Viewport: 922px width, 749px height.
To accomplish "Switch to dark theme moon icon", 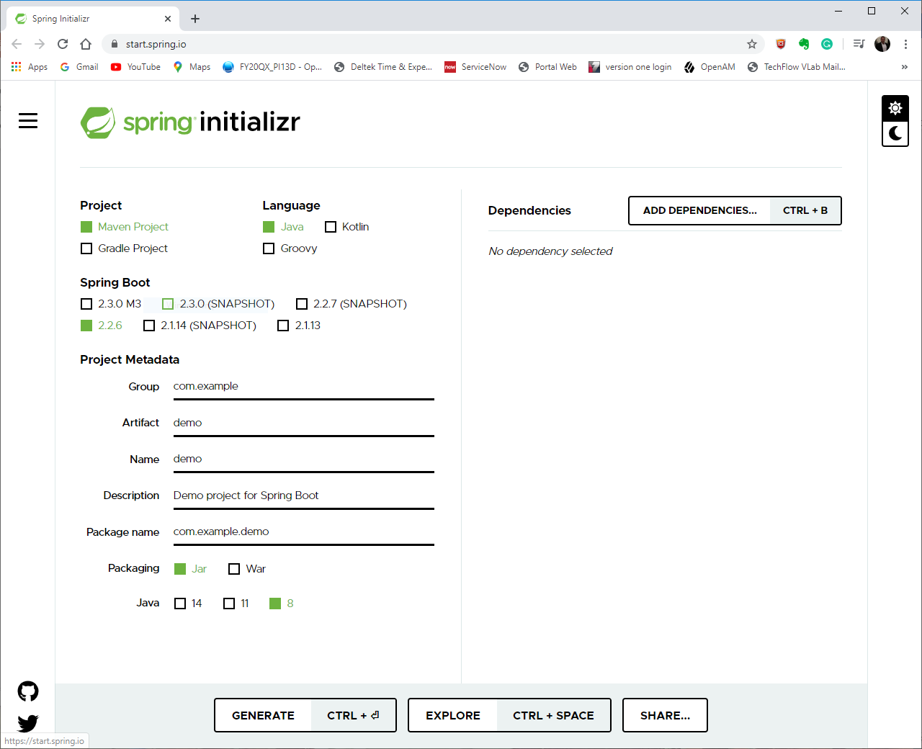I will tap(895, 133).
